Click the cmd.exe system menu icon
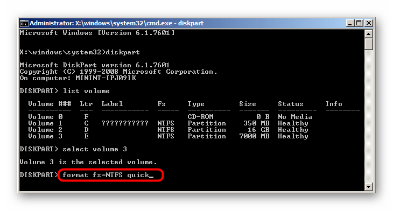The width and height of the screenshot is (393, 210). point(24,23)
